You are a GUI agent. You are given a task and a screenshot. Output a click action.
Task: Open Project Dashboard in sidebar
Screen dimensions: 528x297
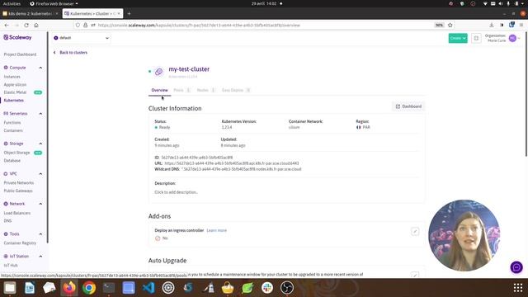(20, 54)
